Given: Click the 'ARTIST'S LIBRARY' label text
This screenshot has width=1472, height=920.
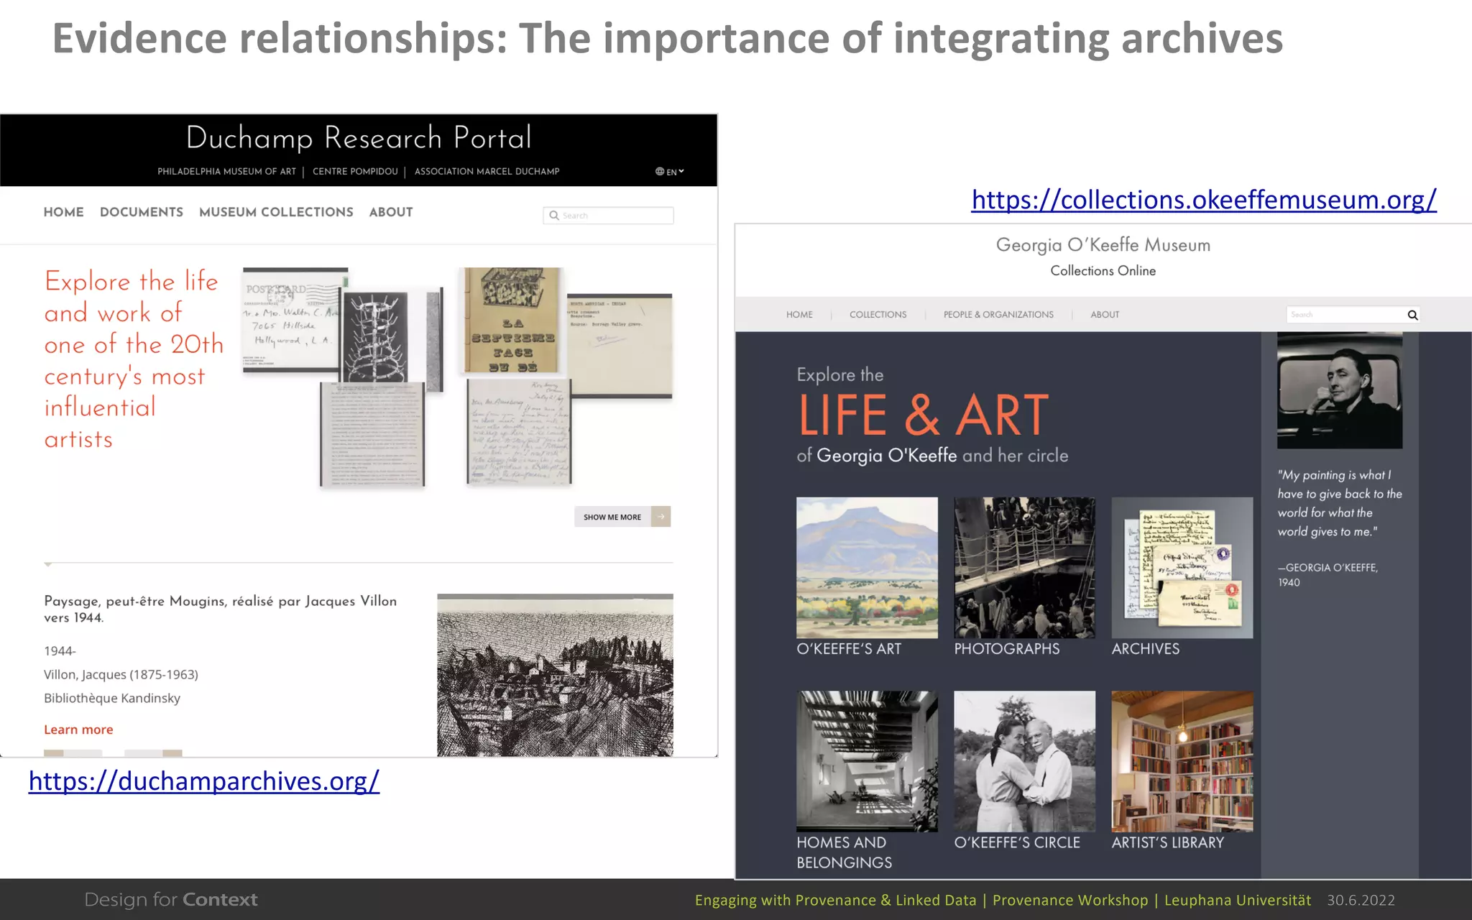Looking at the screenshot, I should [1167, 843].
